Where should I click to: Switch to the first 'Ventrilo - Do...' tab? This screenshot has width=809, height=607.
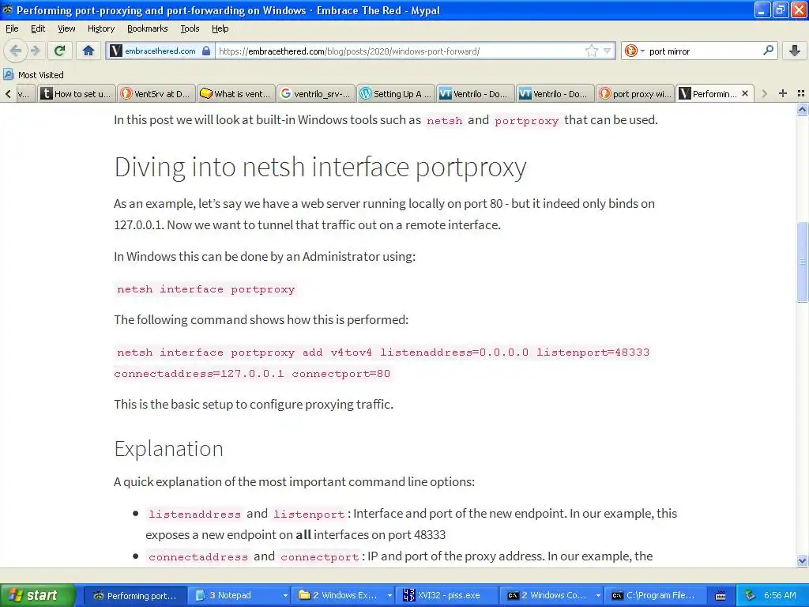pyautogui.click(x=476, y=93)
